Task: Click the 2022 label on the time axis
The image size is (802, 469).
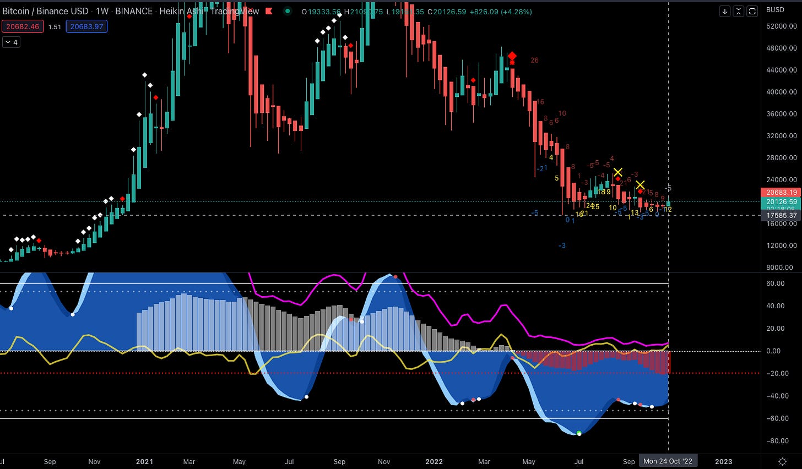Action: point(434,461)
